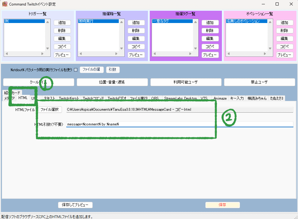This screenshot has height=219, width=298.
Task: Click the tanuki app icon in the title bar
Action: 5,4
